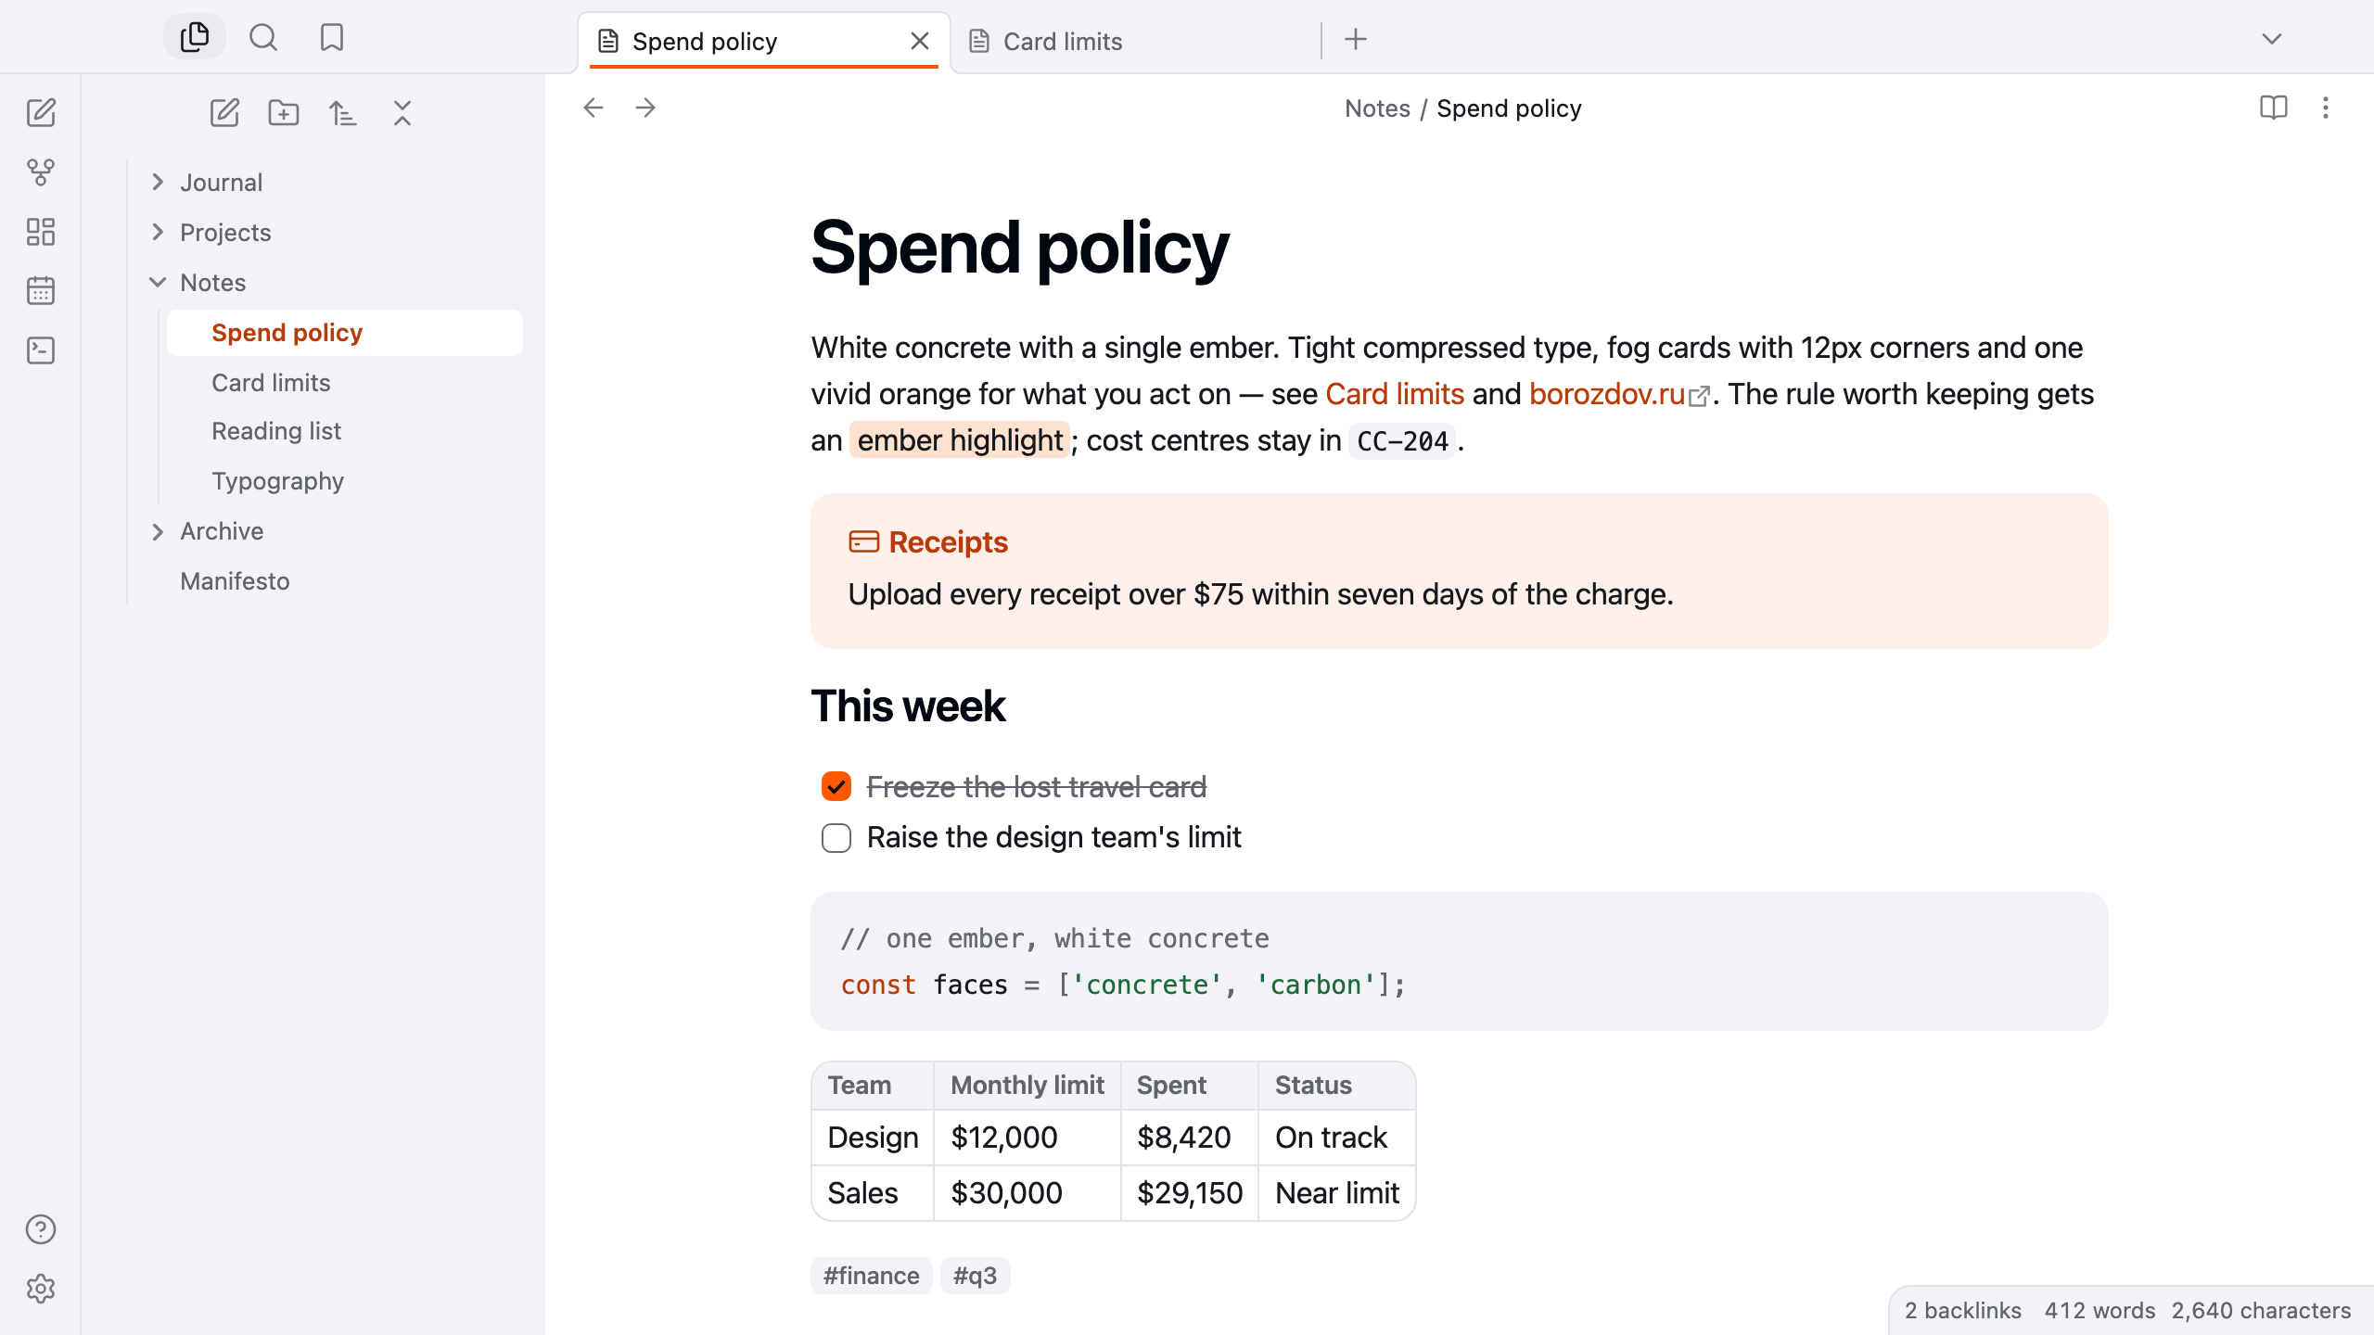The image size is (2374, 1335).
Task: Open the bookmarks panel icon
Action: click(332, 37)
